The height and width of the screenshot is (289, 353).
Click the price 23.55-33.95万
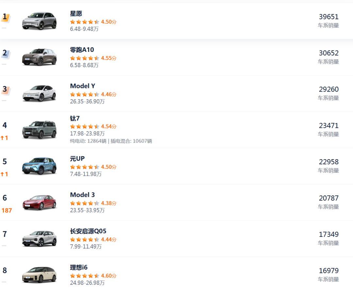click(x=87, y=210)
